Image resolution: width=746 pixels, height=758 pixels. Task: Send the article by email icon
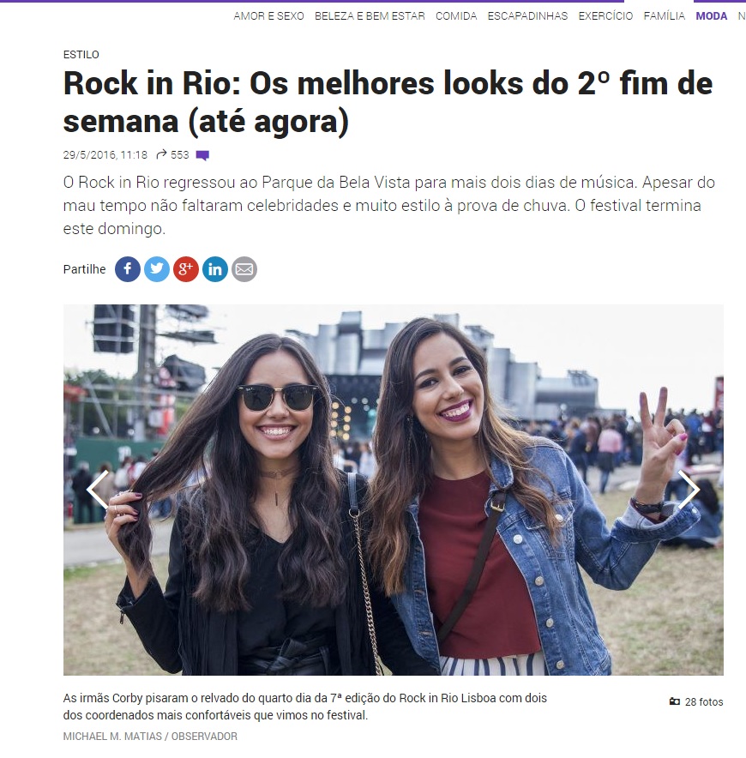244,269
